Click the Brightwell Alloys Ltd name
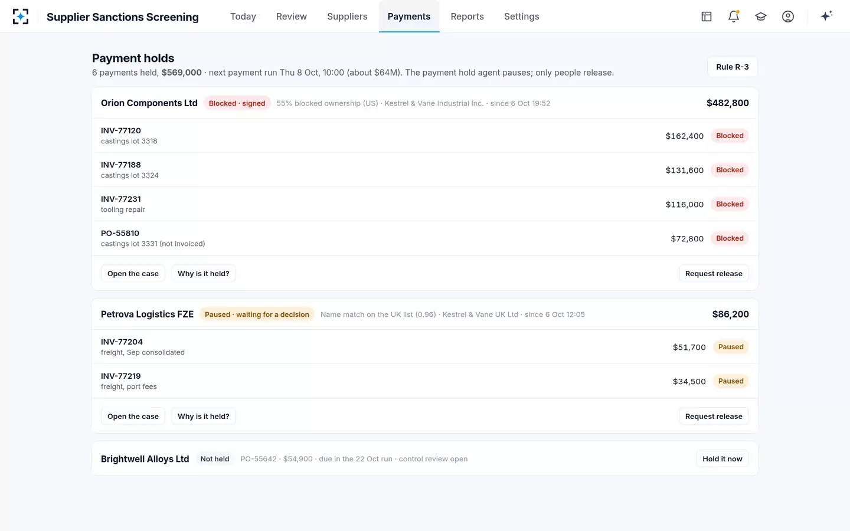This screenshot has height=531, width=850. pyautogui.click(x=145, y=459)
